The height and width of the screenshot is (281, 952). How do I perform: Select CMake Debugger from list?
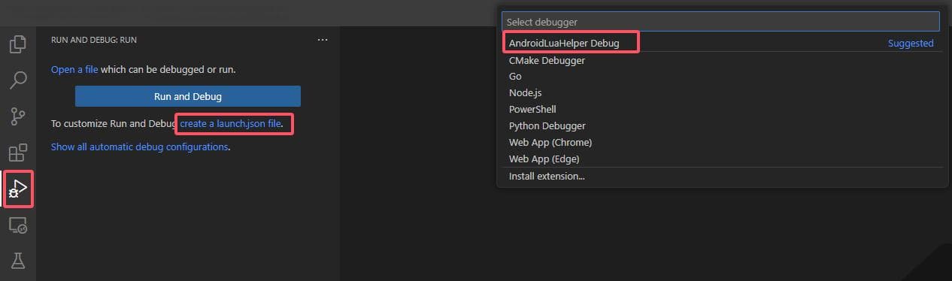721,60
